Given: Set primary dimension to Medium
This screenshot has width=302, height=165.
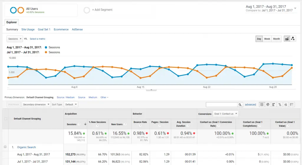Looking at the screenshot, I should (x=93, y=97).
